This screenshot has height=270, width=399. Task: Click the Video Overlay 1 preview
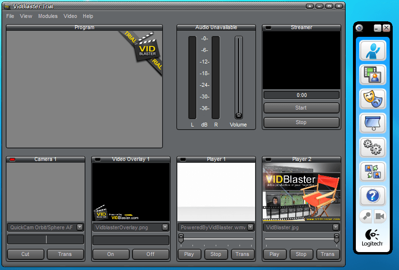[131, 192]
